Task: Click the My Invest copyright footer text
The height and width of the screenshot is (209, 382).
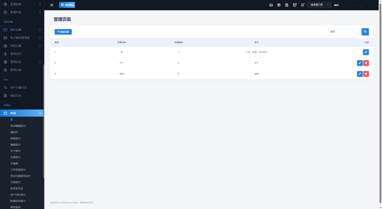Action: pos(72,203)
